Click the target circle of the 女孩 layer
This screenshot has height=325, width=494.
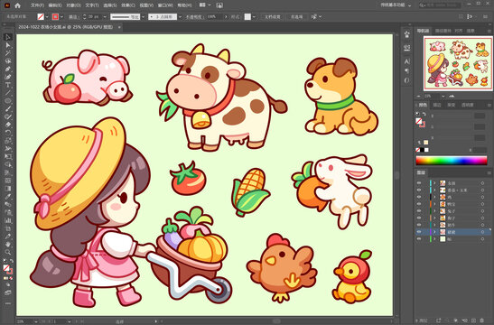482,183
